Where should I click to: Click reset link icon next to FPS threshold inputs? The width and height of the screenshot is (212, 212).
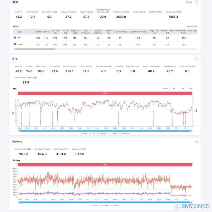click(190, 89)
